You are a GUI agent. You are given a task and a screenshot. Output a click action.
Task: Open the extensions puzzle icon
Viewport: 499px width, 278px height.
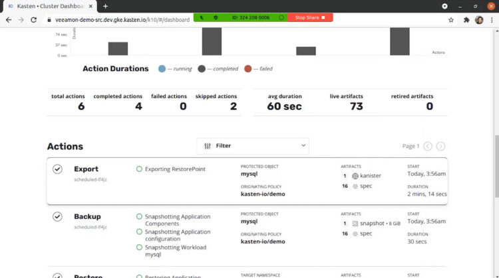click(466, 20)
